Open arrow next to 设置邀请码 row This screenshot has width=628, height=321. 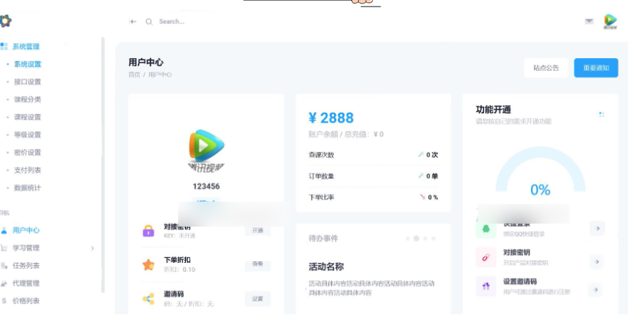596,290
